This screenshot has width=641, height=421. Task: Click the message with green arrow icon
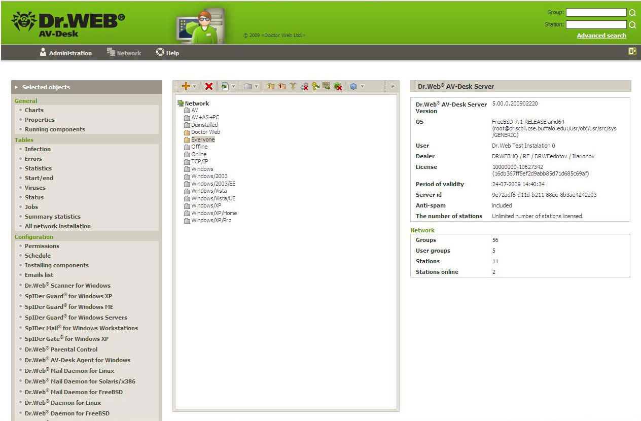(326, 86)
